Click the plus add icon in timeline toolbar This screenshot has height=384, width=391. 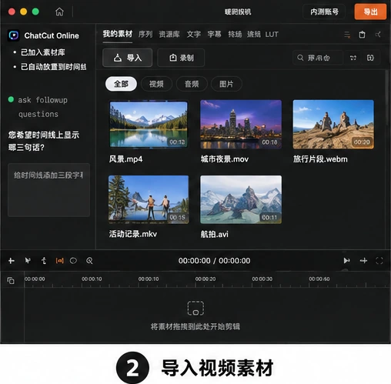point(11,261)
